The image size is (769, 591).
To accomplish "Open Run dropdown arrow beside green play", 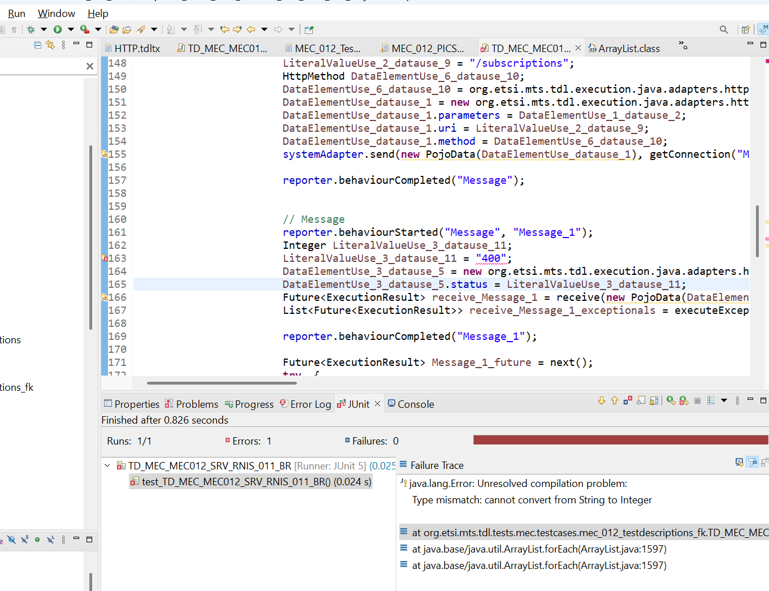I will pyautogui.click(x=71, y=29).
